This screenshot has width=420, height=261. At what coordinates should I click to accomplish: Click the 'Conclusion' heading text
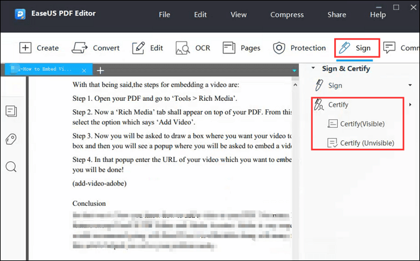click(89, 203)
